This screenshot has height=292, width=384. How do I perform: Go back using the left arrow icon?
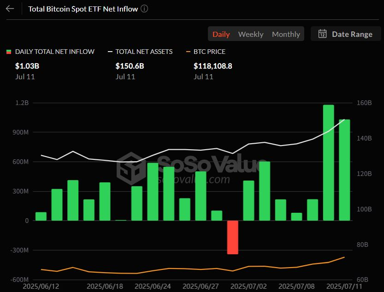[10, 9]
